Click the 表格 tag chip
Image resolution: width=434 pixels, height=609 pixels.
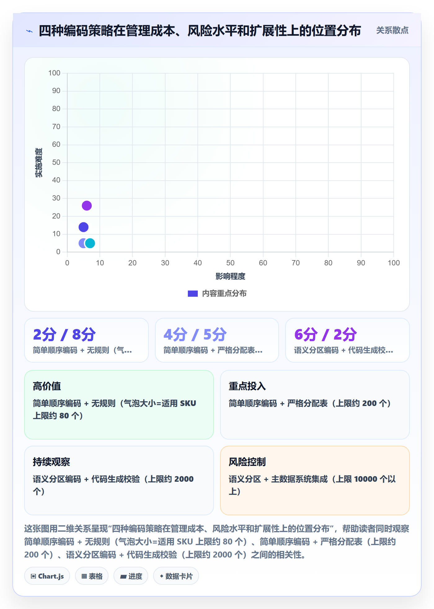(92, 576)
